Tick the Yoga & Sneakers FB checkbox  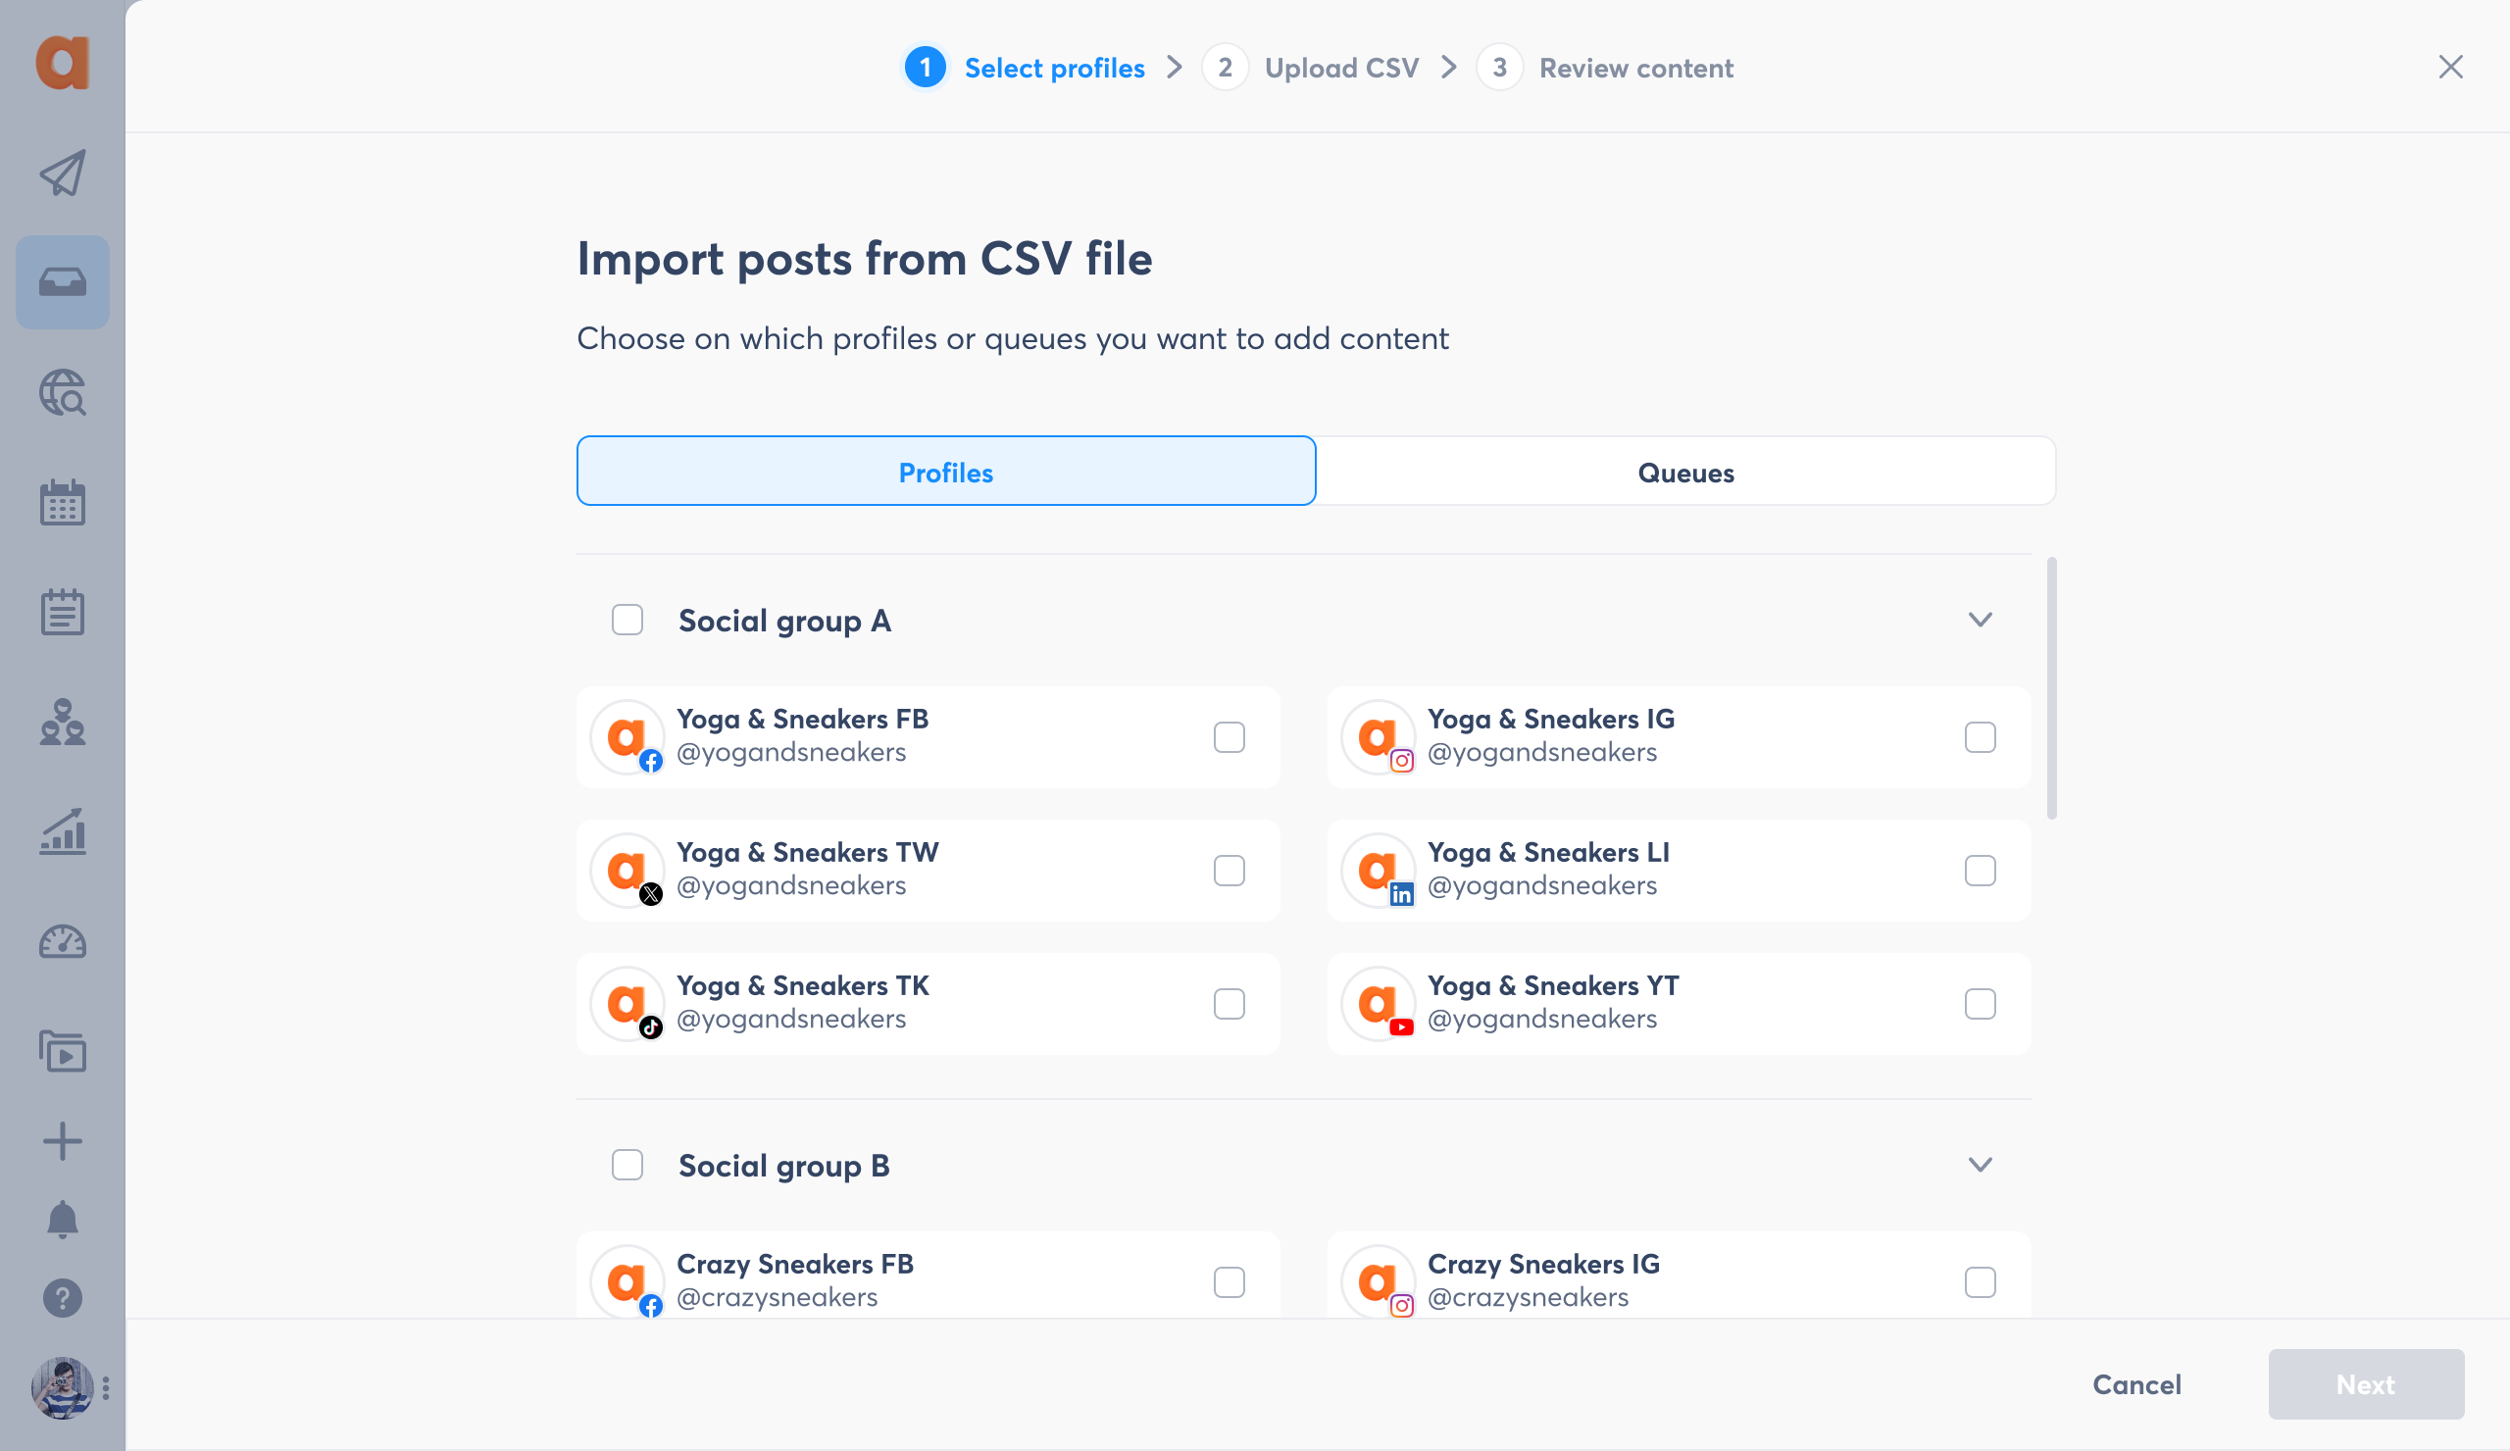1230,737
